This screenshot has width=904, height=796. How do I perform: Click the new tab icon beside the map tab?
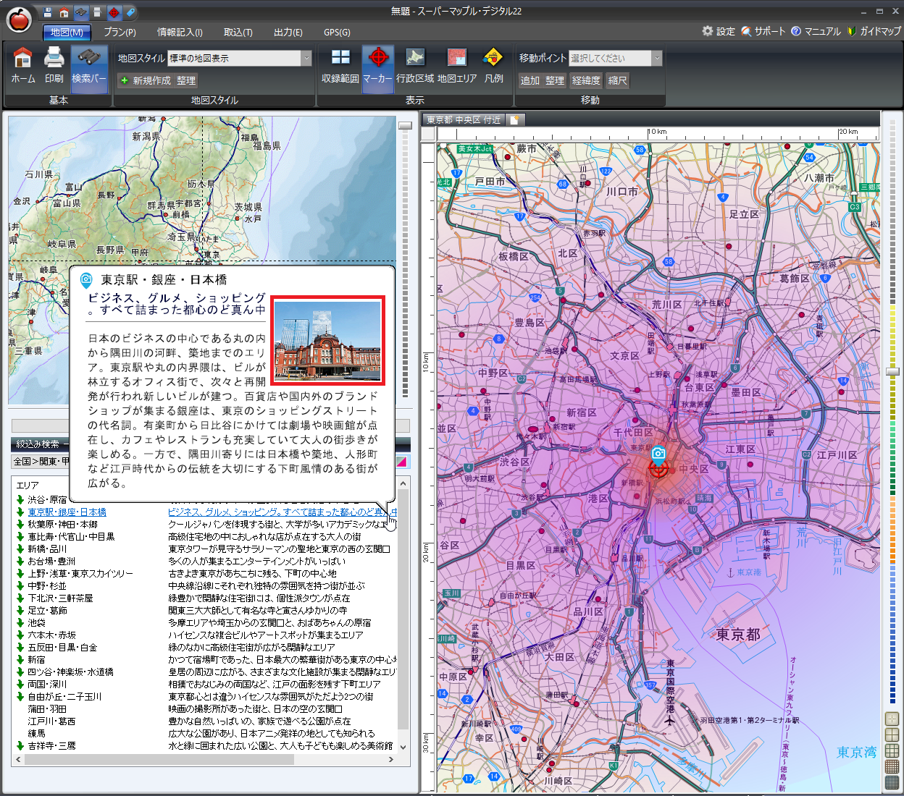coord(514,120)
